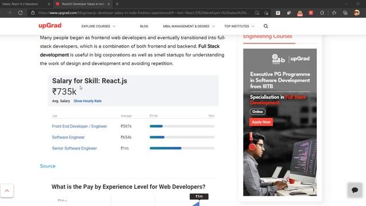The width and height of the screenshot is (366, 206).
Task: Click the ₹735k average salary value
Action: coord(64,92)
